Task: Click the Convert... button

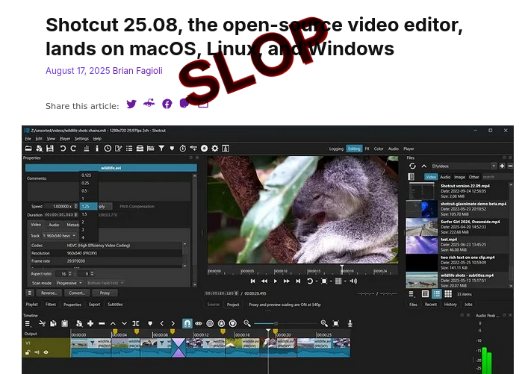Action: tap(77, 293)
